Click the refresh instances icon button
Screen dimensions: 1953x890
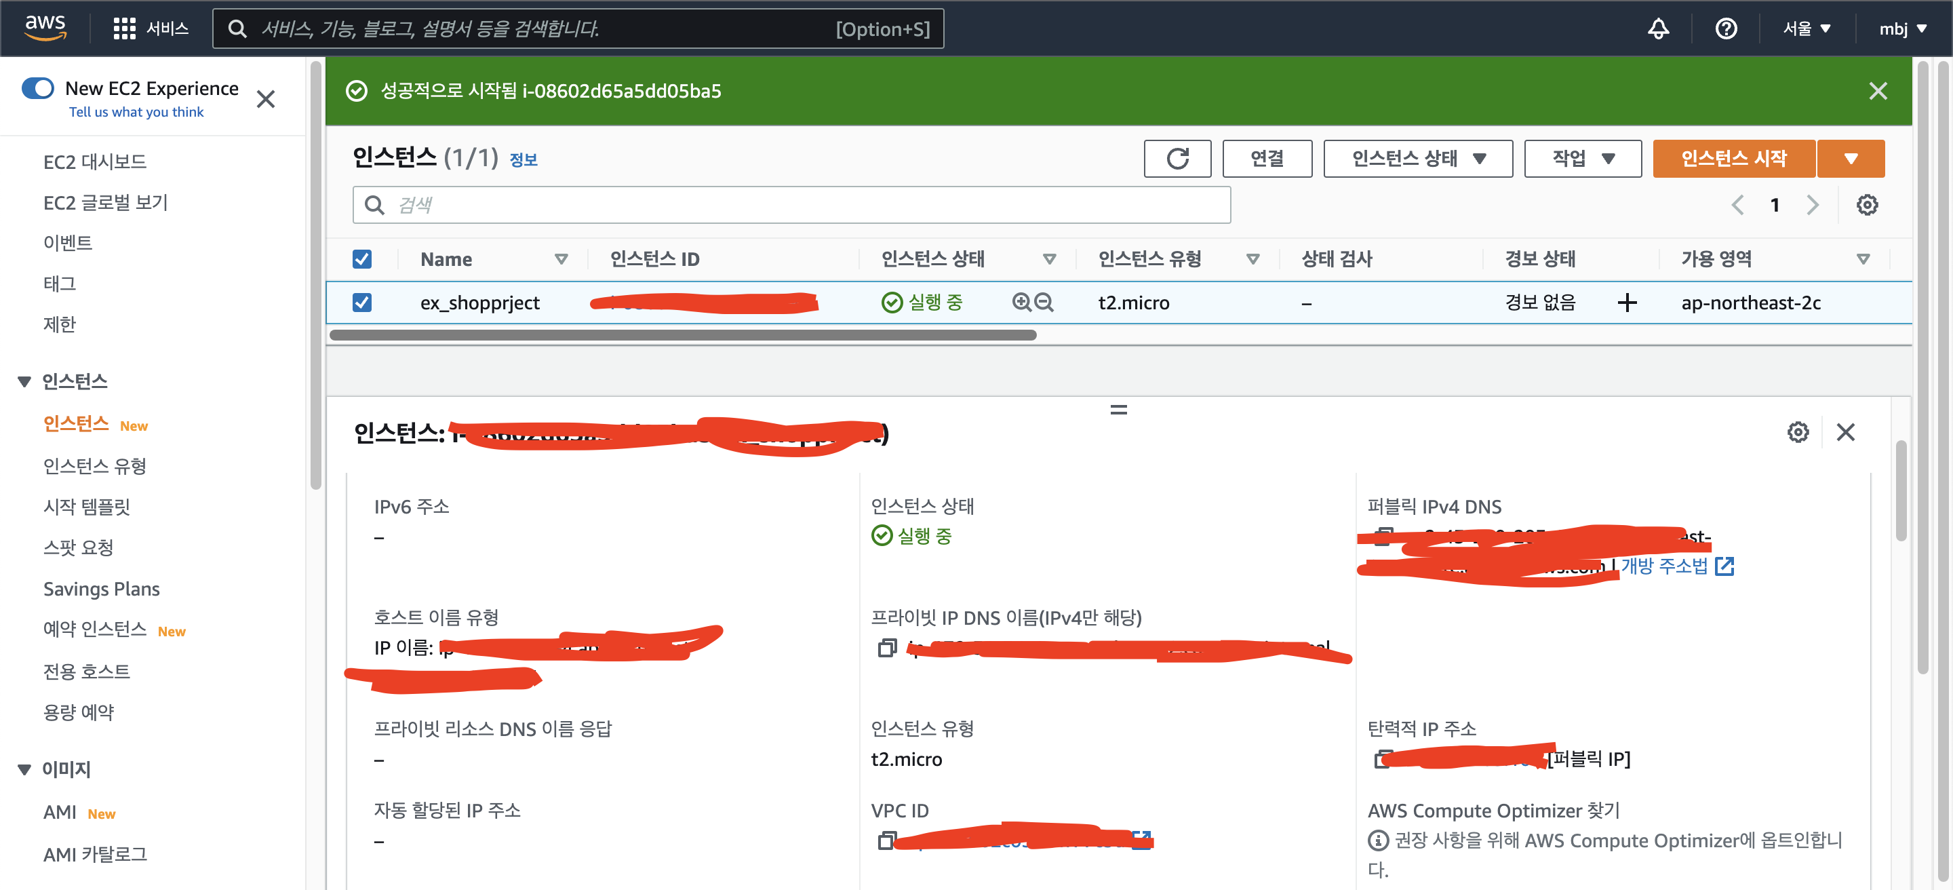click(x=1177, y=159)
